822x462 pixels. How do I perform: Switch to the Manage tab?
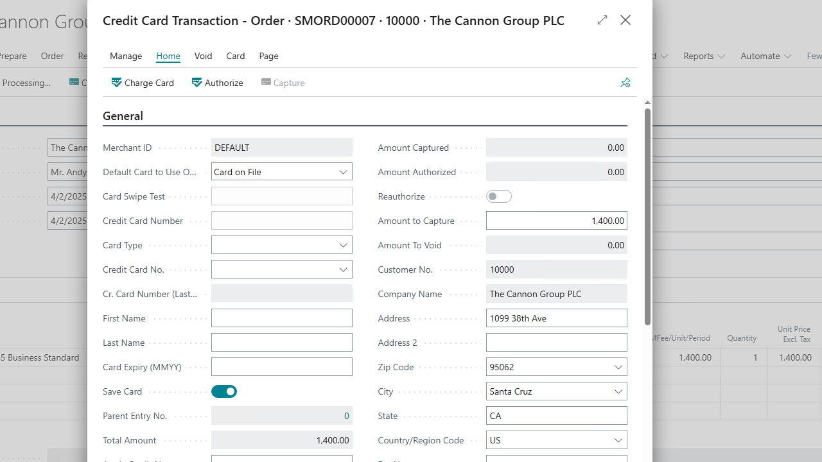[126, 56]
